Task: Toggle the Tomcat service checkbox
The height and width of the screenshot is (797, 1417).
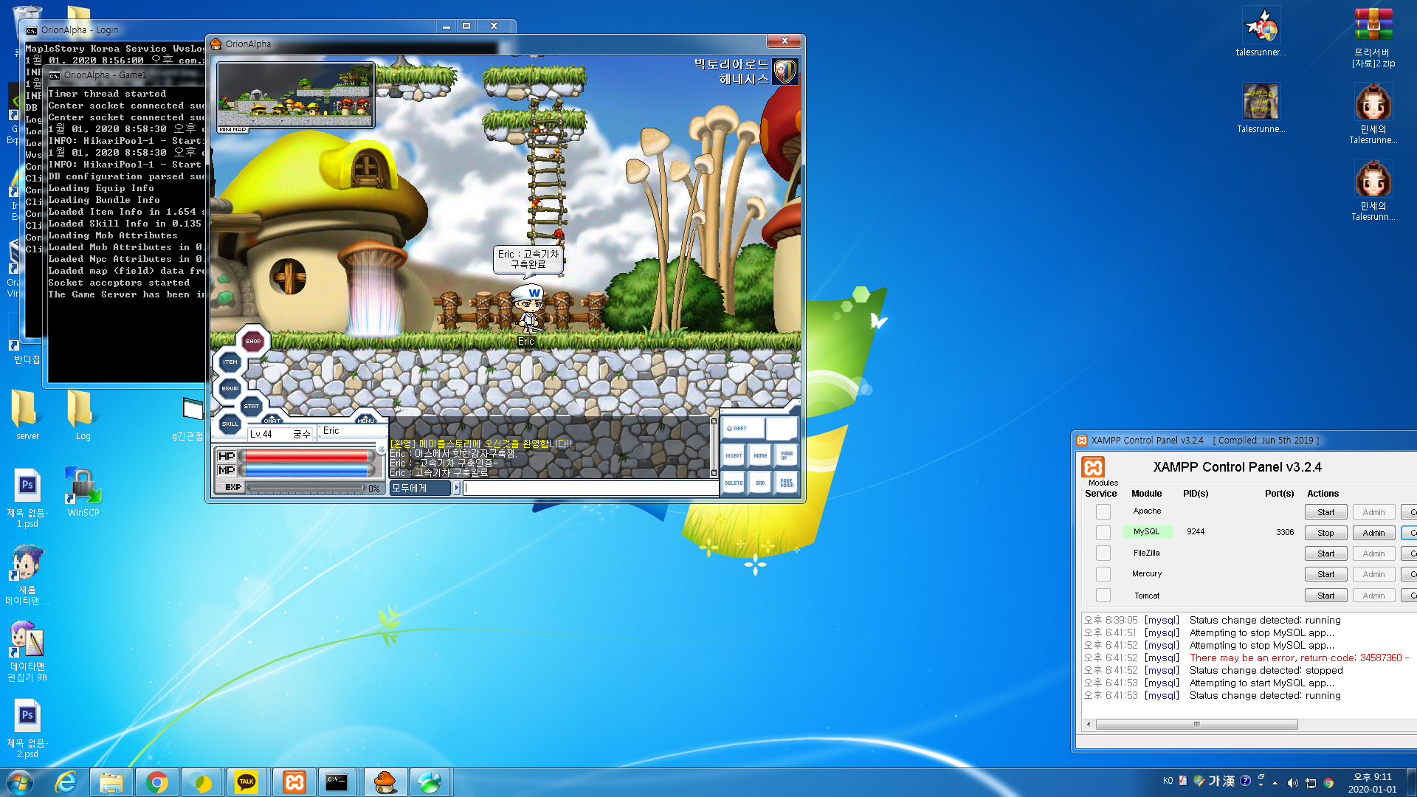Action: pos(1103,595)
